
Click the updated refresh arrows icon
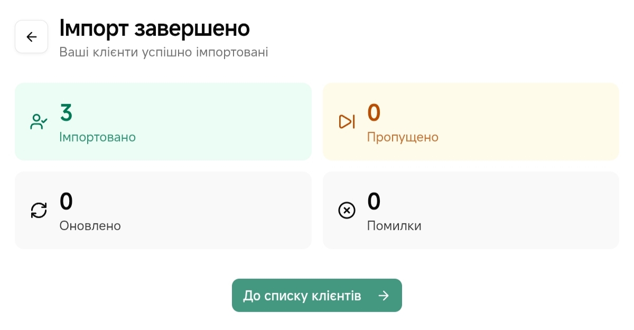point(39,211)
